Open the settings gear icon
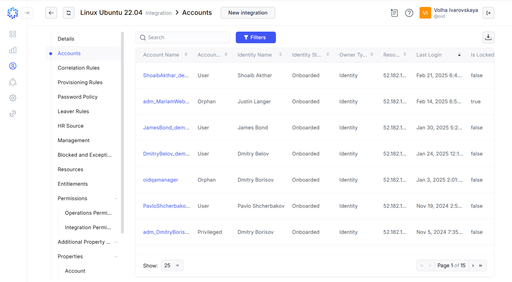 tap(13, 98)
